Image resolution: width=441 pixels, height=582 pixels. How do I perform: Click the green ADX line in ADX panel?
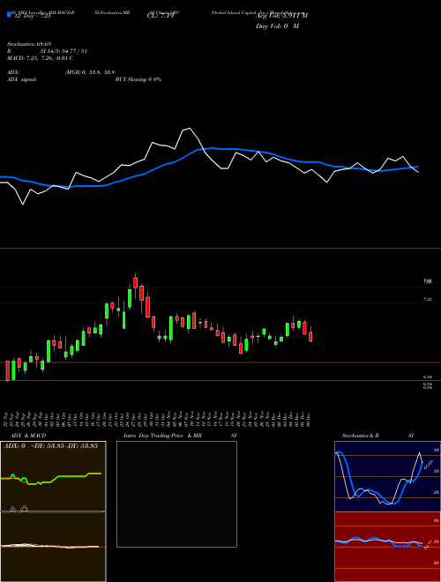tap(71, 476)
